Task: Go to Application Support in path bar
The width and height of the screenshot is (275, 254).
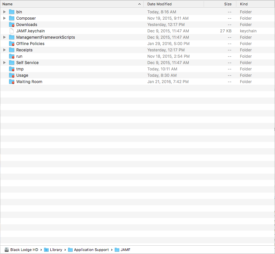Action: [91, 250]
